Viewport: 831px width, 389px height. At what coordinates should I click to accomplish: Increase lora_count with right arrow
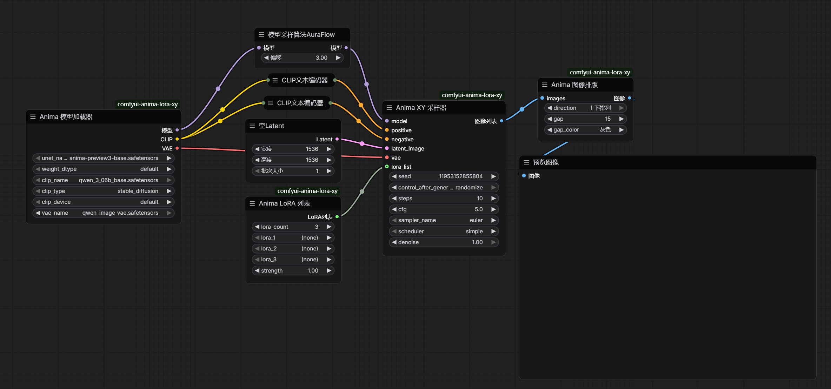click(x=329, y=227)
